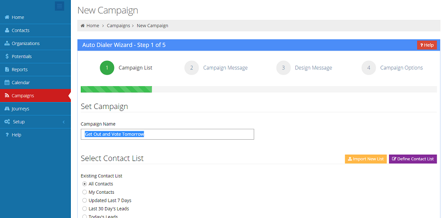Click the Auto Dialer Wizard header title
This screenshot has height=218, width=442.
tap(124, 45)
